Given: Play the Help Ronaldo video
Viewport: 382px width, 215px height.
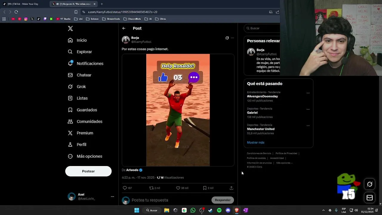Looking at the screenshot, I should (178, 110).
